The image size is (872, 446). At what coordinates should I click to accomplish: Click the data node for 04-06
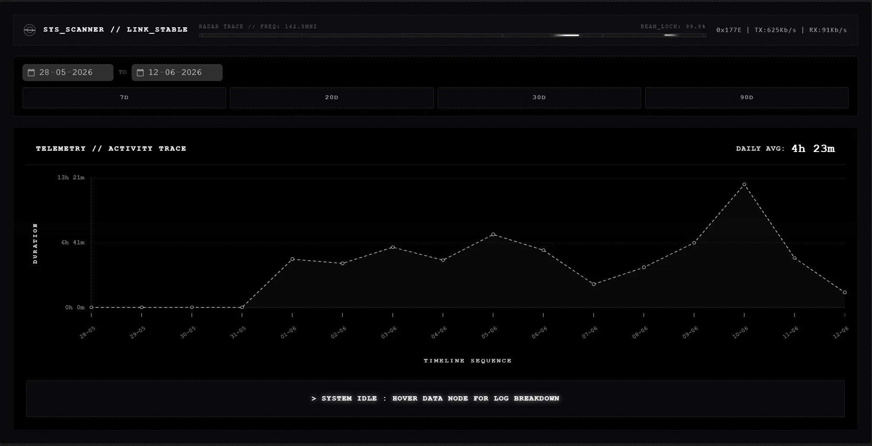pyautogui.click(x=443, y=260)
